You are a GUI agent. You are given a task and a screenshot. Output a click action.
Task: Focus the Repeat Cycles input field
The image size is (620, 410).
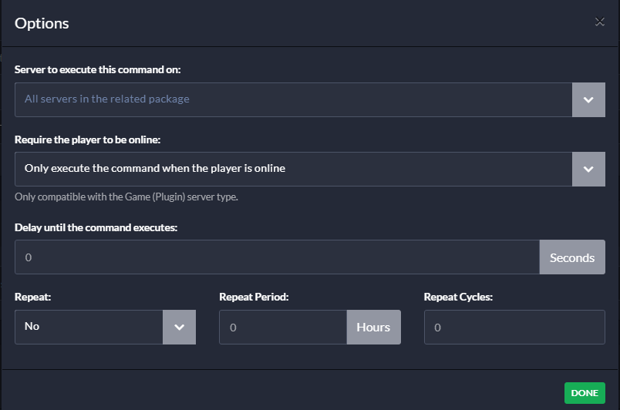point(514,327)
